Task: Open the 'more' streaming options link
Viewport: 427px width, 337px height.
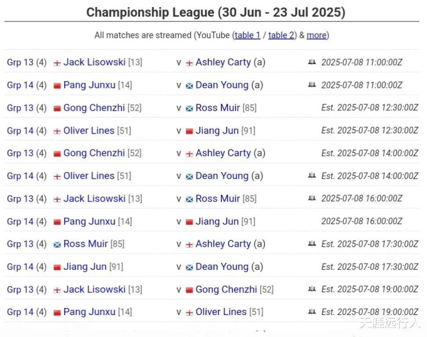Action: coord(317,35)
